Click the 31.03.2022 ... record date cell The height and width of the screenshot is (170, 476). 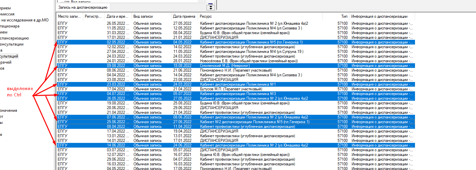pos(118,33)
